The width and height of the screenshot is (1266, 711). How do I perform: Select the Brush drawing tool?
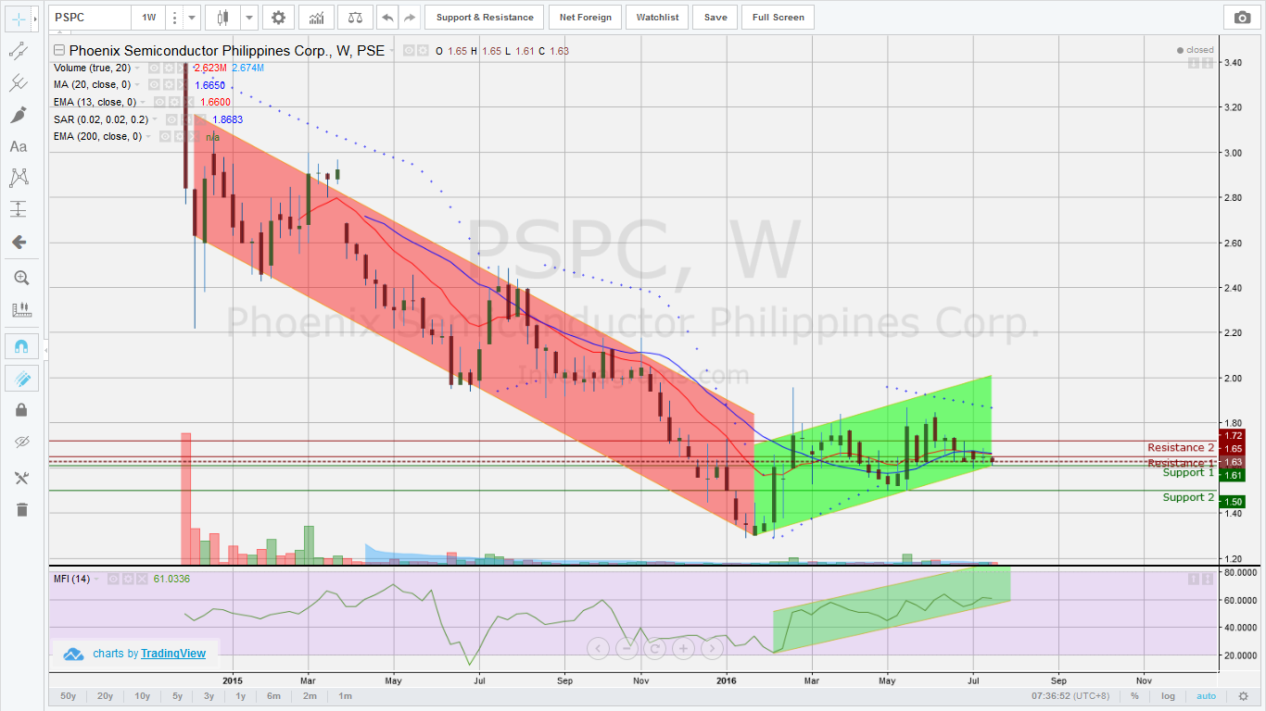coord(20,115)
